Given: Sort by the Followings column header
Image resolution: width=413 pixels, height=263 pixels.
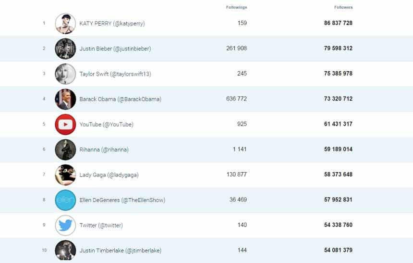Looking at the screenshot, I should [x=236, y=7].
